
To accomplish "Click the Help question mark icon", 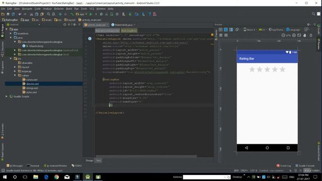I will pos(150,14).
